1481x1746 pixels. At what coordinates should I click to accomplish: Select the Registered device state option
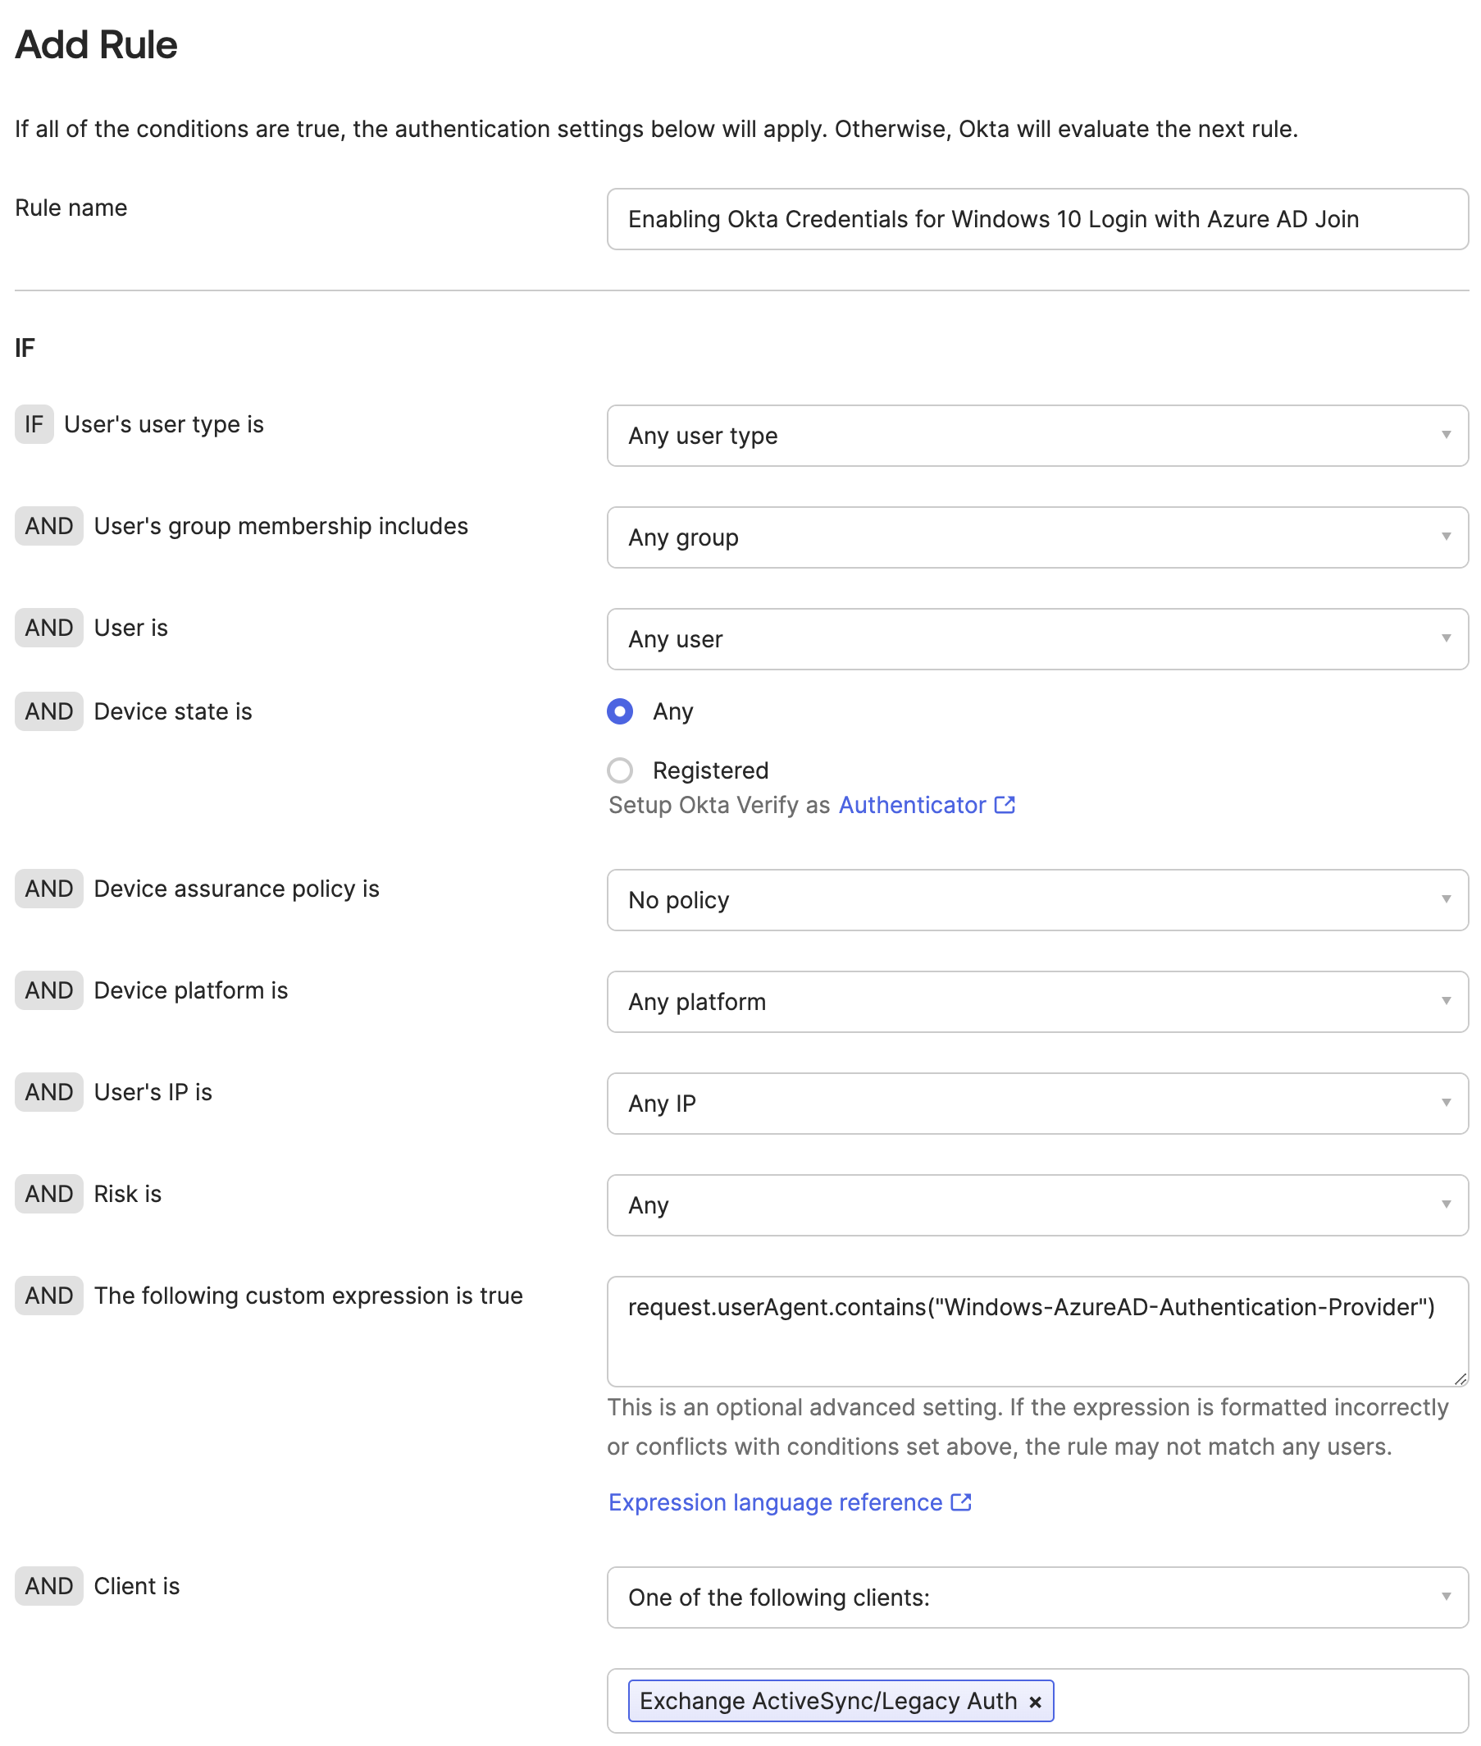pos(620,770)
